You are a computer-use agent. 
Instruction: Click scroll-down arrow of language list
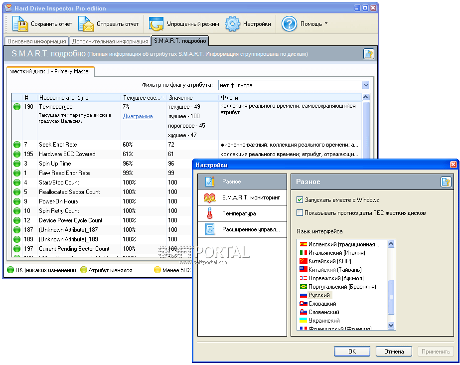pyautogui.click(x=391, y=325)
